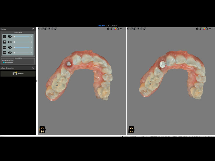Select sixth view cube preset in left viewport
This screenshot has height=161, width=215.
[55, 29]
